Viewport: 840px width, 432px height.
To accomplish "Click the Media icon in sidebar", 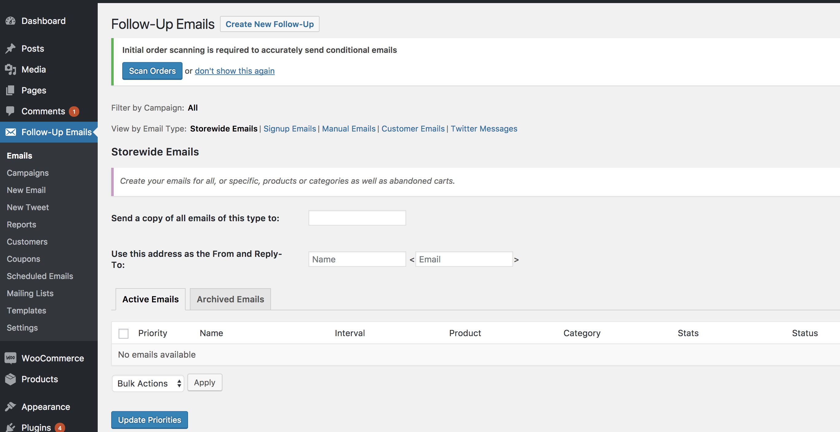I will coord(10,69).
